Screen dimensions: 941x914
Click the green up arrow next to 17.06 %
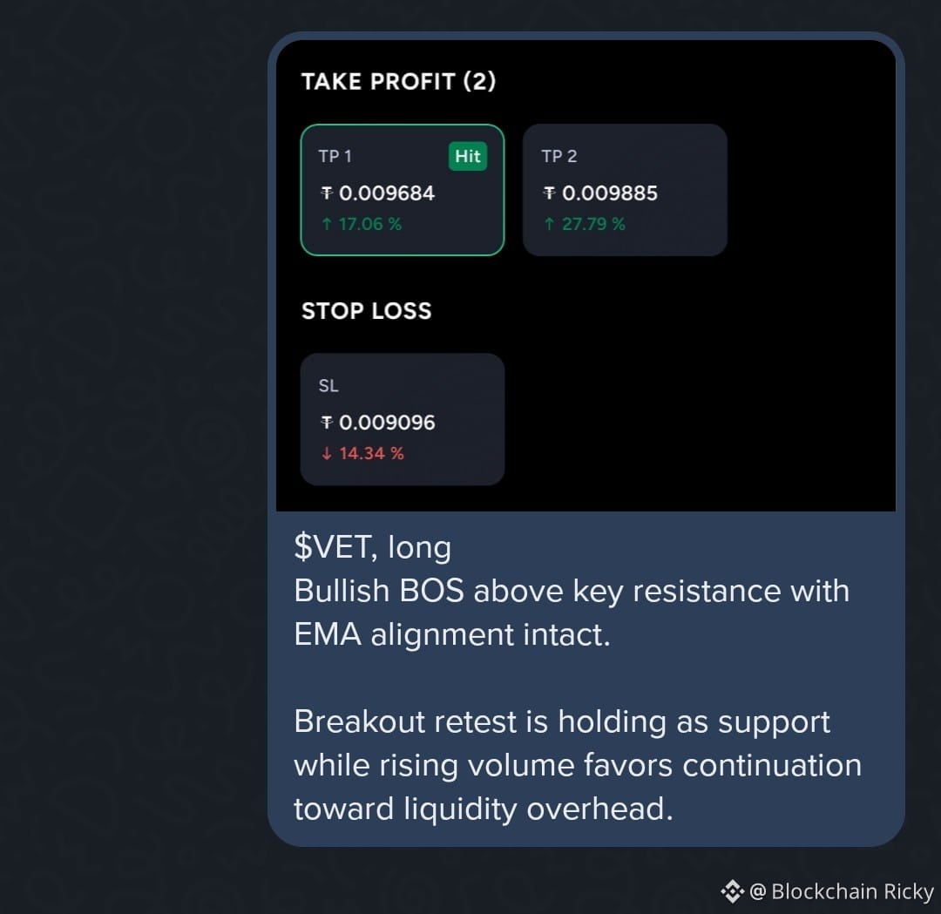[x=327, y=224]
